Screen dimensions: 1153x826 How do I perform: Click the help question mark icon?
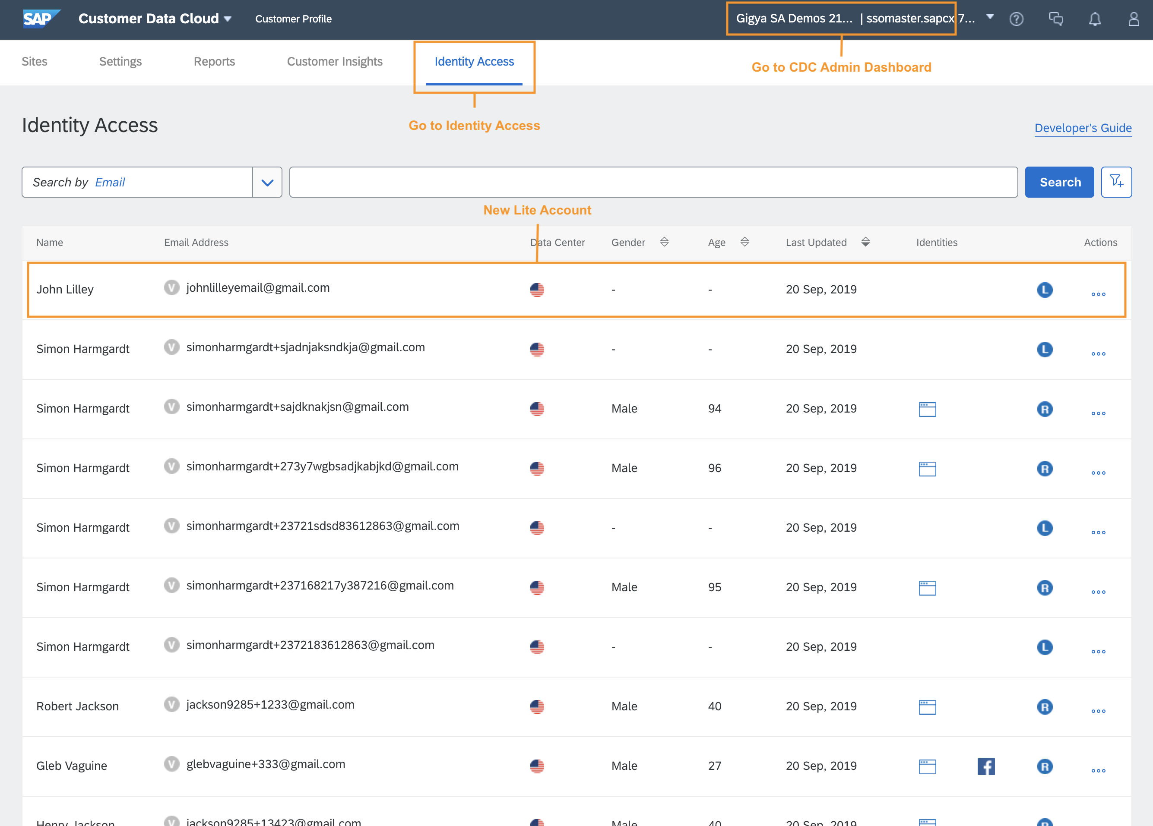click(x=1016, y=19)
